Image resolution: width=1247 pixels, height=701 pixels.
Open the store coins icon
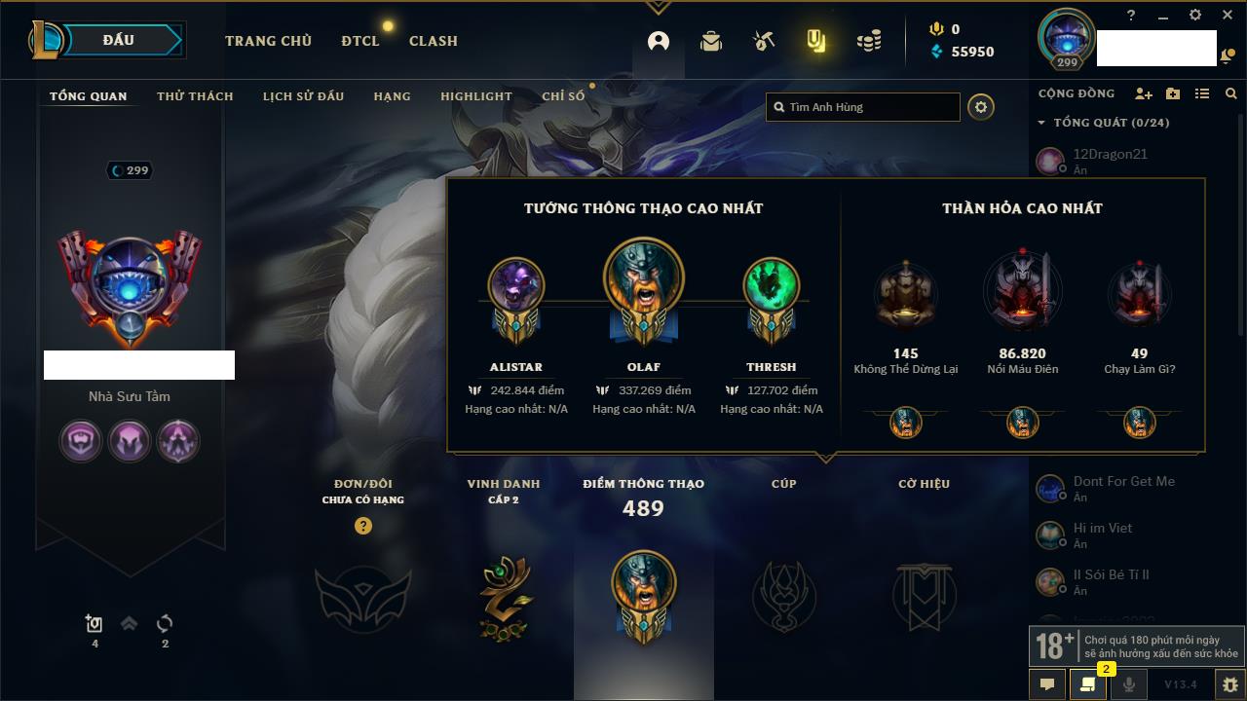point(869,41)
